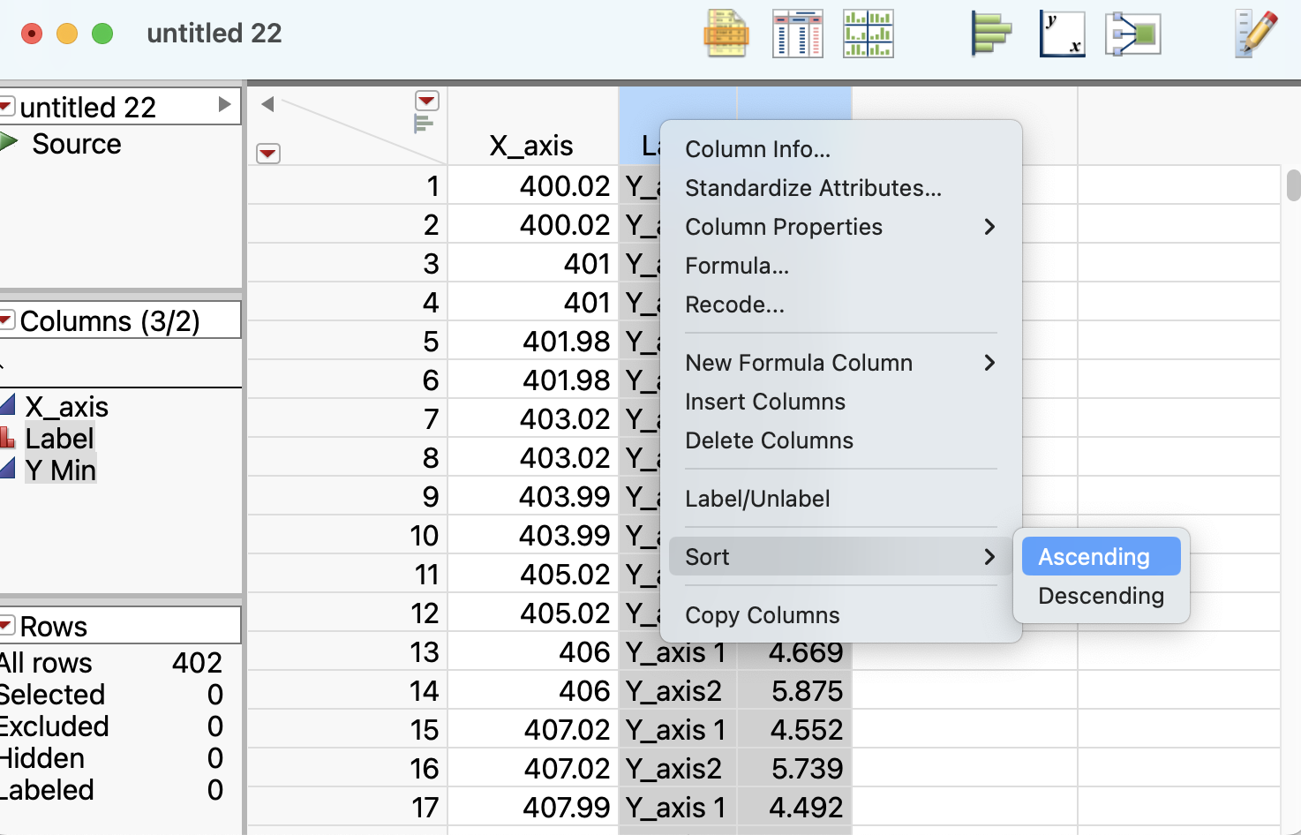This screenshot has width=1301, height=835.
Task: Click the 4.492 value cell
Action: [x=794, y=808]
